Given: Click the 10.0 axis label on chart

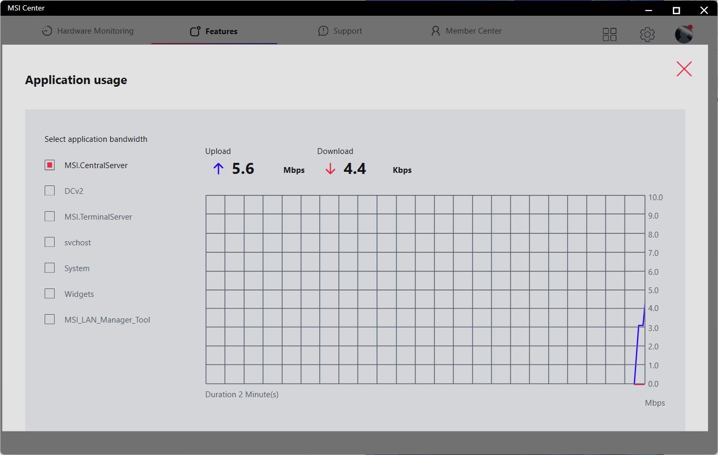Looking at the screenshot, I should [x=655, y=198].
